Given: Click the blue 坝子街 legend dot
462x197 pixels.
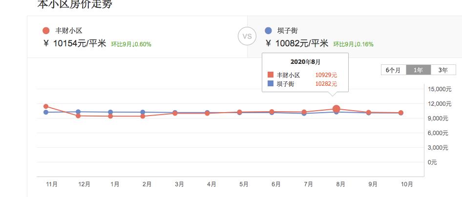Looking at the screenshot, I should pyautogui.click(x=268, y=31).
